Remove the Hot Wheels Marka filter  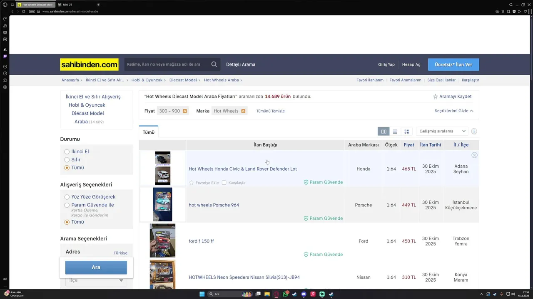243,111
